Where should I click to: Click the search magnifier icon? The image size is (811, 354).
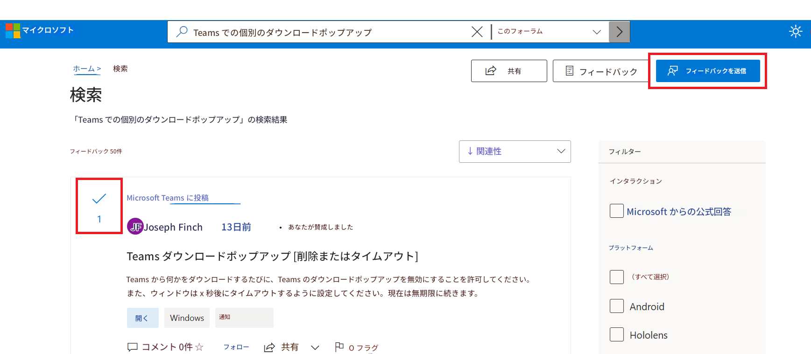pyautogui.click(x=182, y=32)
